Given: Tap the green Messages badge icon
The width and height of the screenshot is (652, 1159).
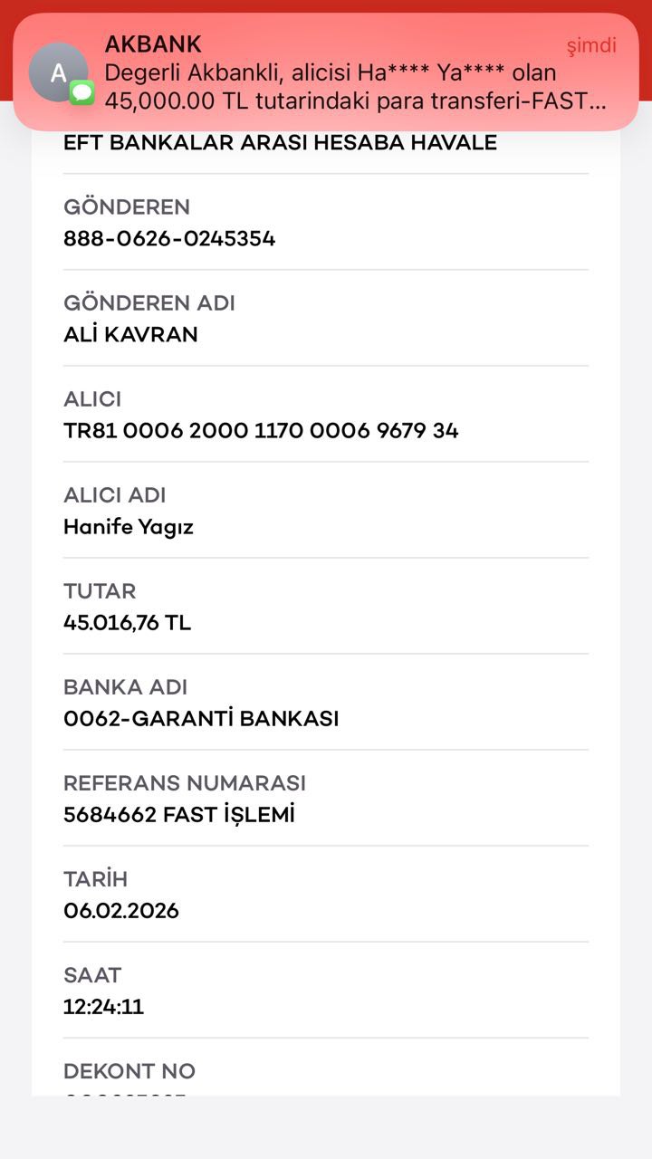Looking at the screenshot, I should [x=82, y=92].
